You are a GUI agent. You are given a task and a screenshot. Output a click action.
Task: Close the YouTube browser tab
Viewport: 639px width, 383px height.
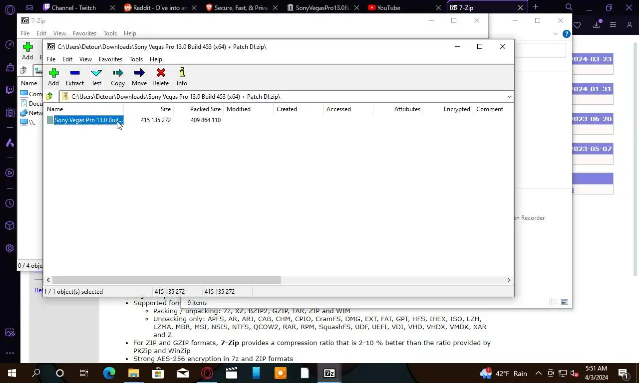click(x=438, y=7)
